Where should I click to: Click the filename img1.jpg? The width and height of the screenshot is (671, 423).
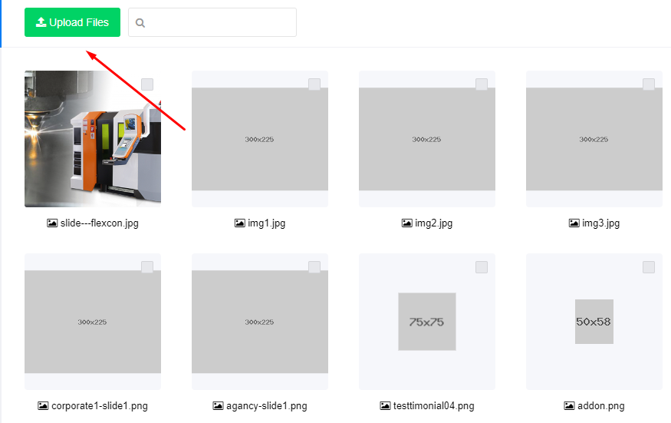coord(267,223)
